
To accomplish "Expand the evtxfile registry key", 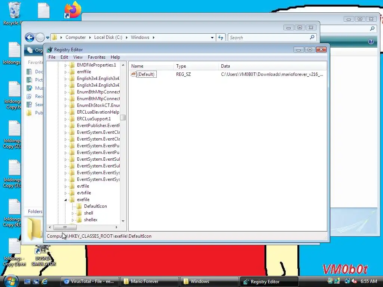I will [x=65, y=193].
